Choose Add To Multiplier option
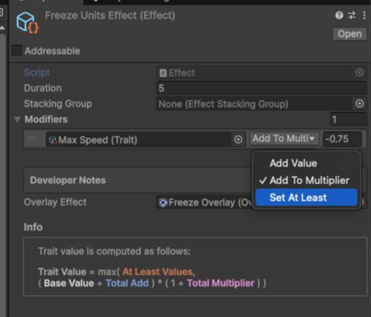The width and height of the screenshot is (371, 317). pyautogui.click(x=306, y=180)
